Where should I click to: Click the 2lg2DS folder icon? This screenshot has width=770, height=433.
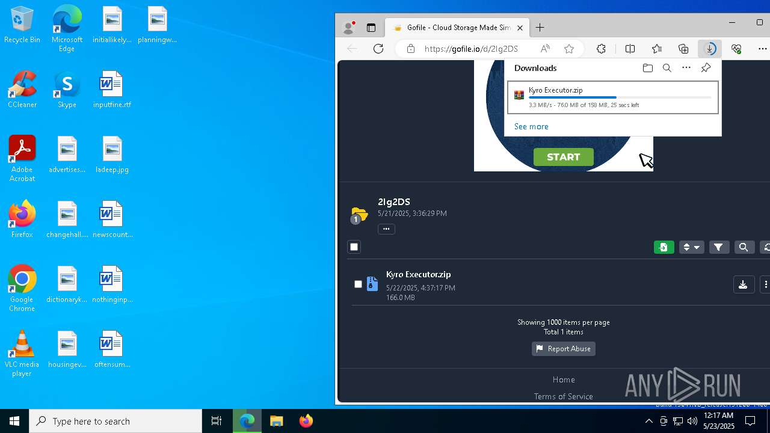(359, 214)
